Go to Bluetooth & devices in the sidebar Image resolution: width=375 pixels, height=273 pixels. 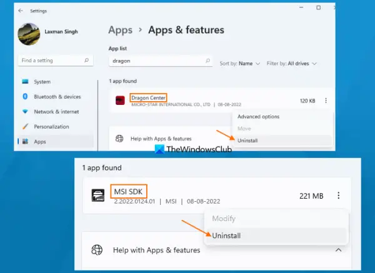[57, 97]
